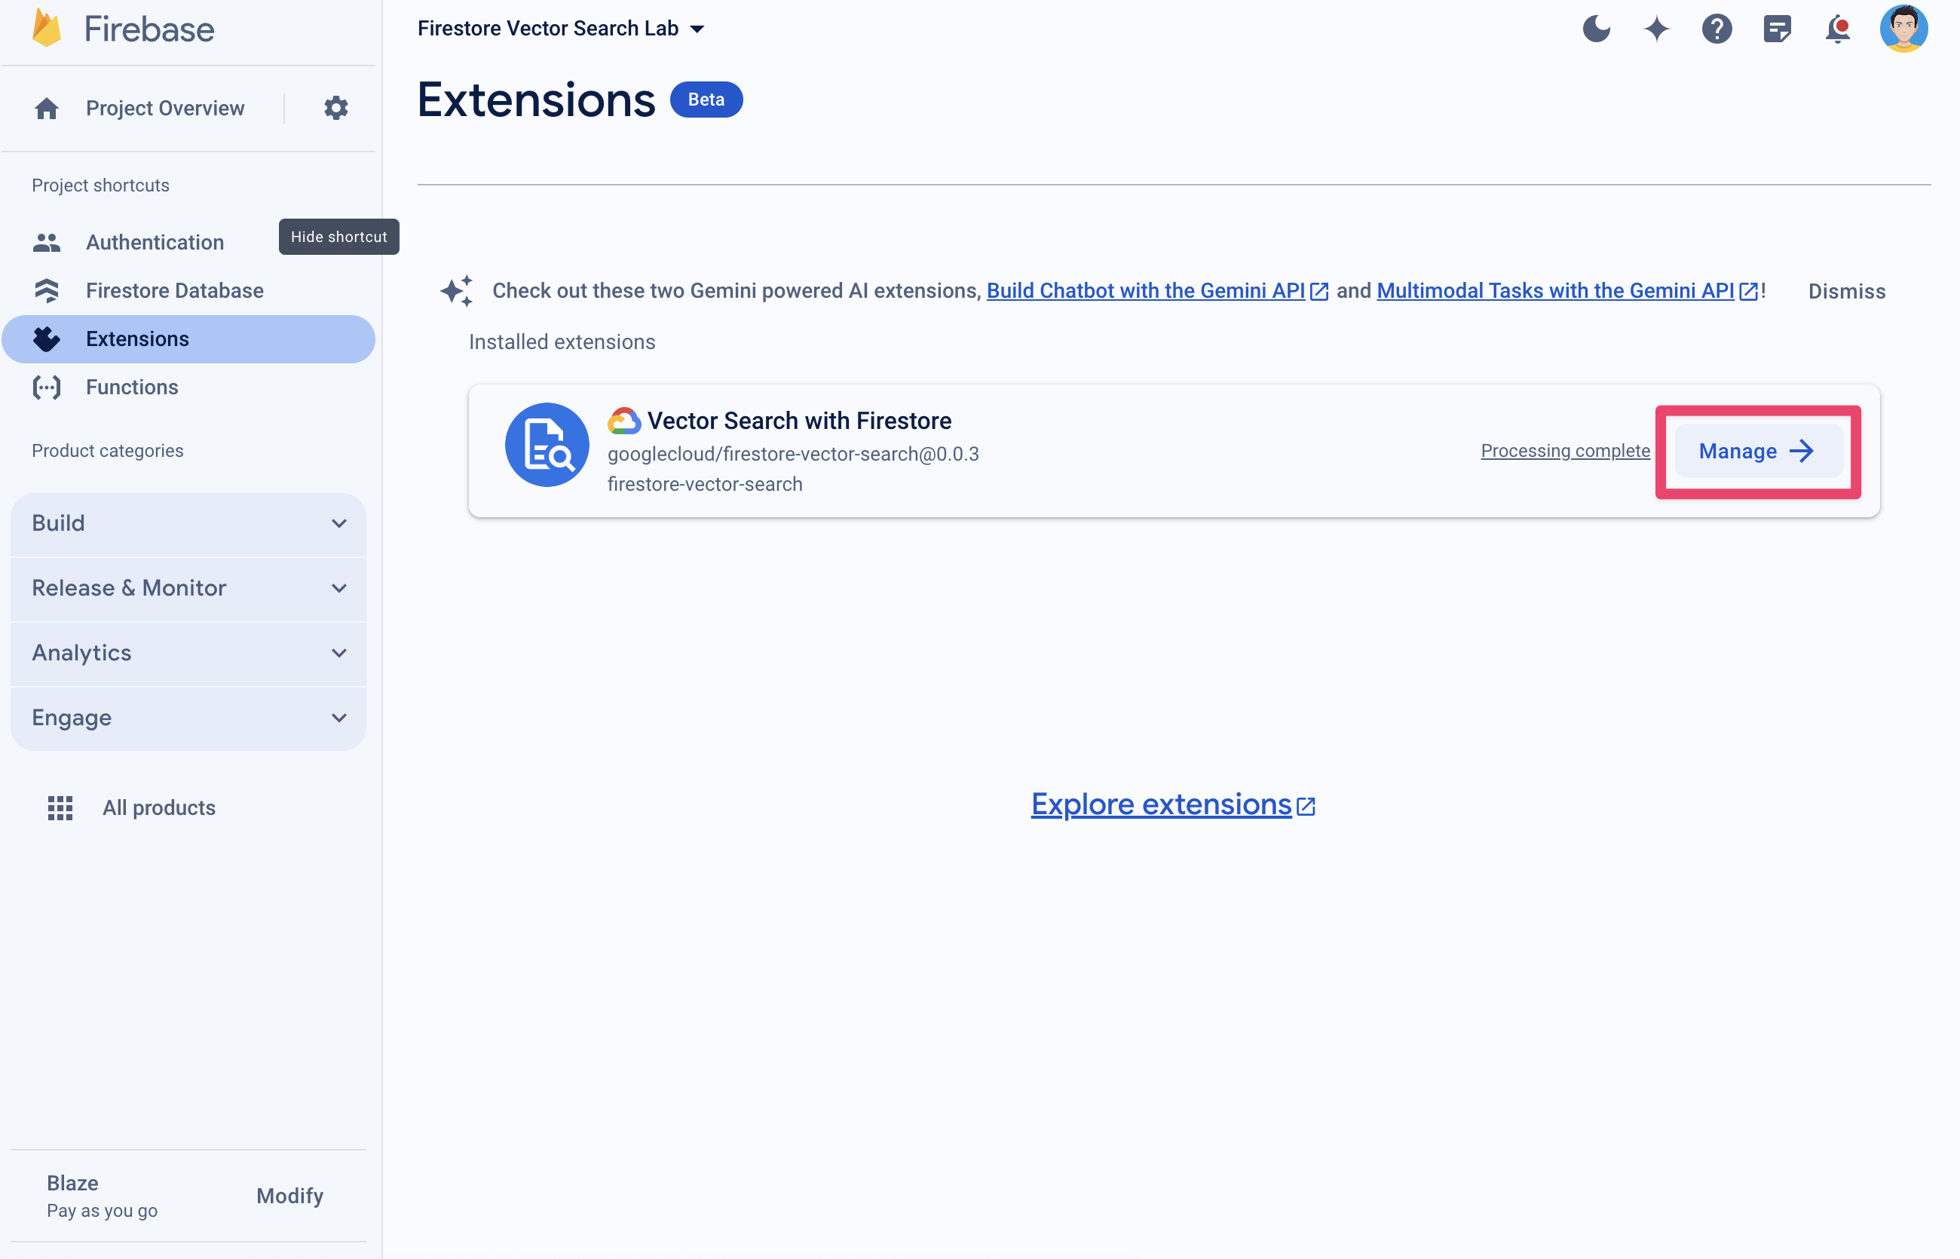Dismiss the Gemini extensions banner
The width and height of the screenshot is (1960, 1259).
1847,290
